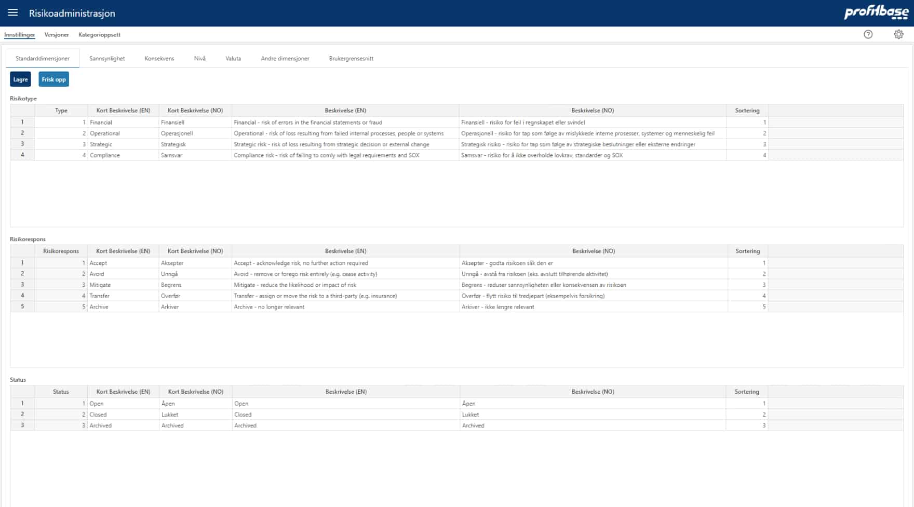Image resolution: width=914 pixels, height=507 pixels.
Task: Select the Nivå tab
Action: pos(199,59)
